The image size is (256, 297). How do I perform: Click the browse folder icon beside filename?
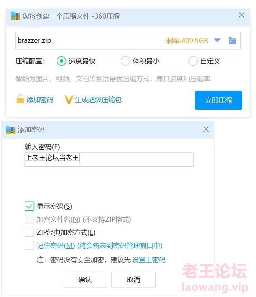coord(232,40)
